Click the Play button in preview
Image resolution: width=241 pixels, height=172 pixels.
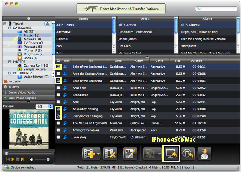click(x=13, y=159)
